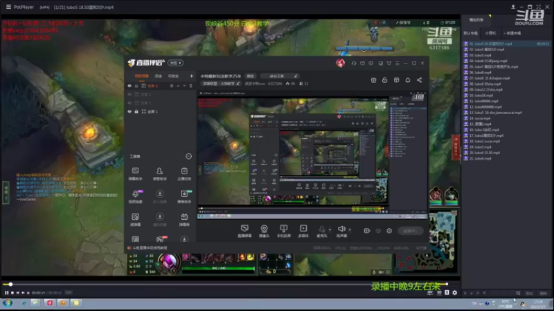Add a screen capture source from bottom bar
Viewport: 554px width, 311px height.
click(x=244, y=231)
